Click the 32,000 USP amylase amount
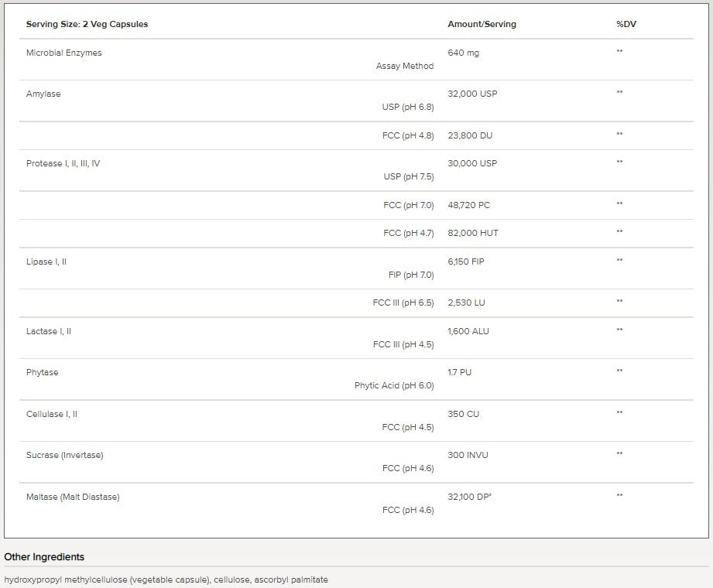713x588 pixels. coord(472,94)
